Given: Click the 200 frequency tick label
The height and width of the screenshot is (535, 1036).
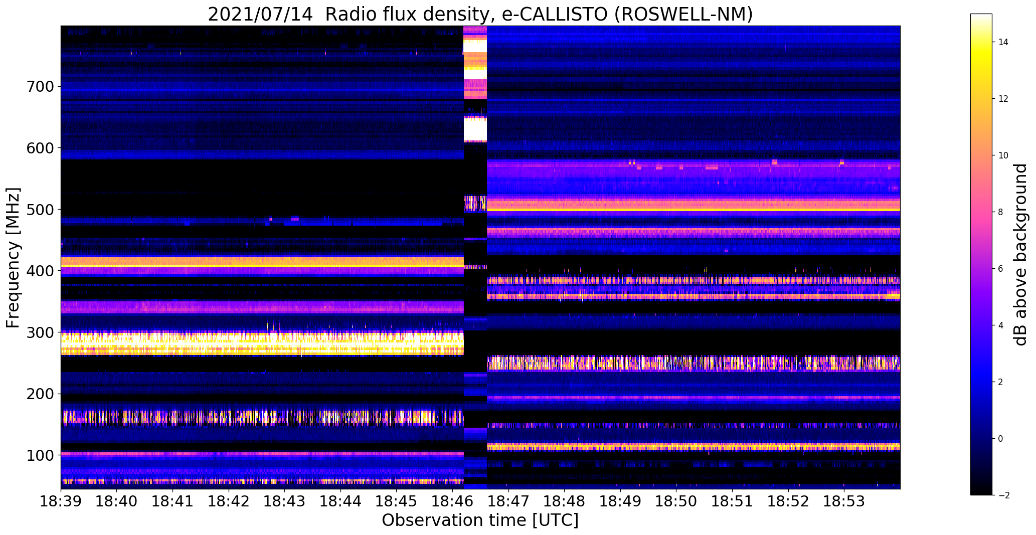Looking at the screenshot, I should (40, 394).
